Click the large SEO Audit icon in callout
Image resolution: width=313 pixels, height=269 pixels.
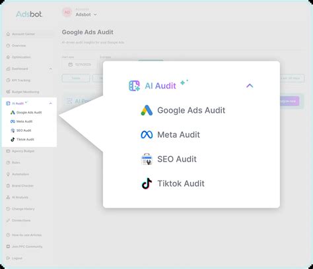click(x=147, y=159)
